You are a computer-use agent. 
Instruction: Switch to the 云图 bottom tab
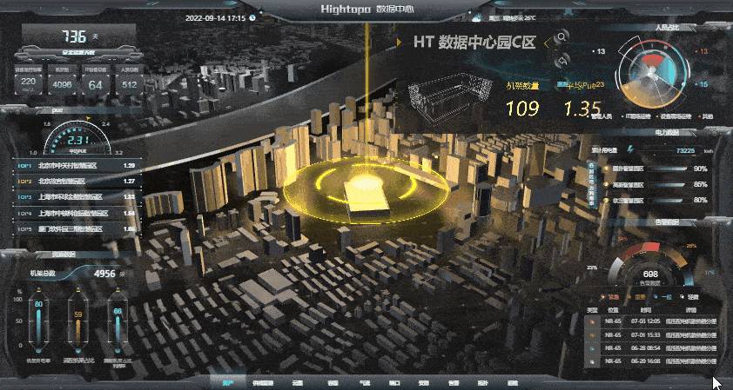[297, 381]
